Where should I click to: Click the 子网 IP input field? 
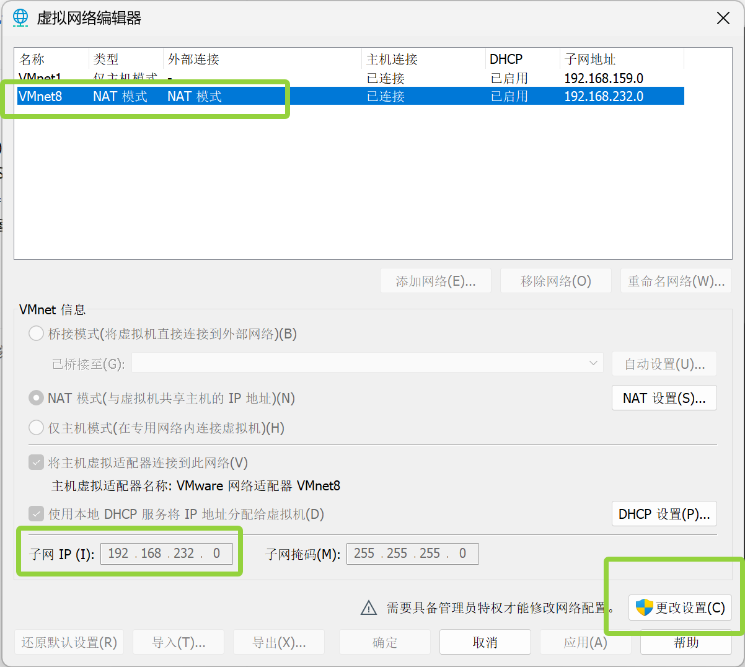[167, 554]
